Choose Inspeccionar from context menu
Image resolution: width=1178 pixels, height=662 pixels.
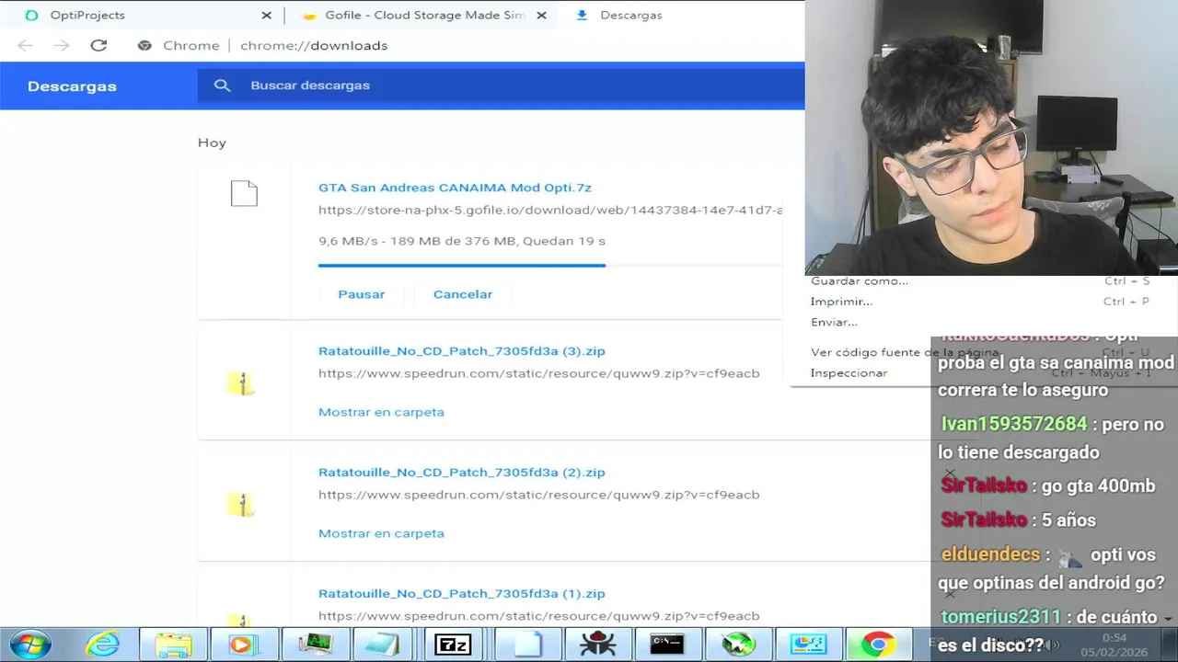(849, 372)
